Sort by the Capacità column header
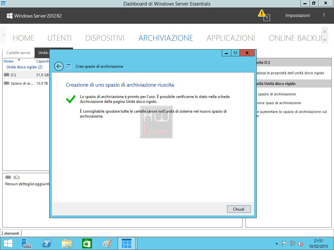This screenshot has width=334, height=250. [43, 61]
